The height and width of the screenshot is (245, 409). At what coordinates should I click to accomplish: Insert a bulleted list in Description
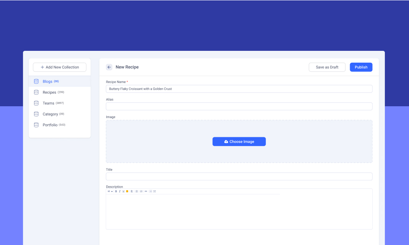coord(137,191)
